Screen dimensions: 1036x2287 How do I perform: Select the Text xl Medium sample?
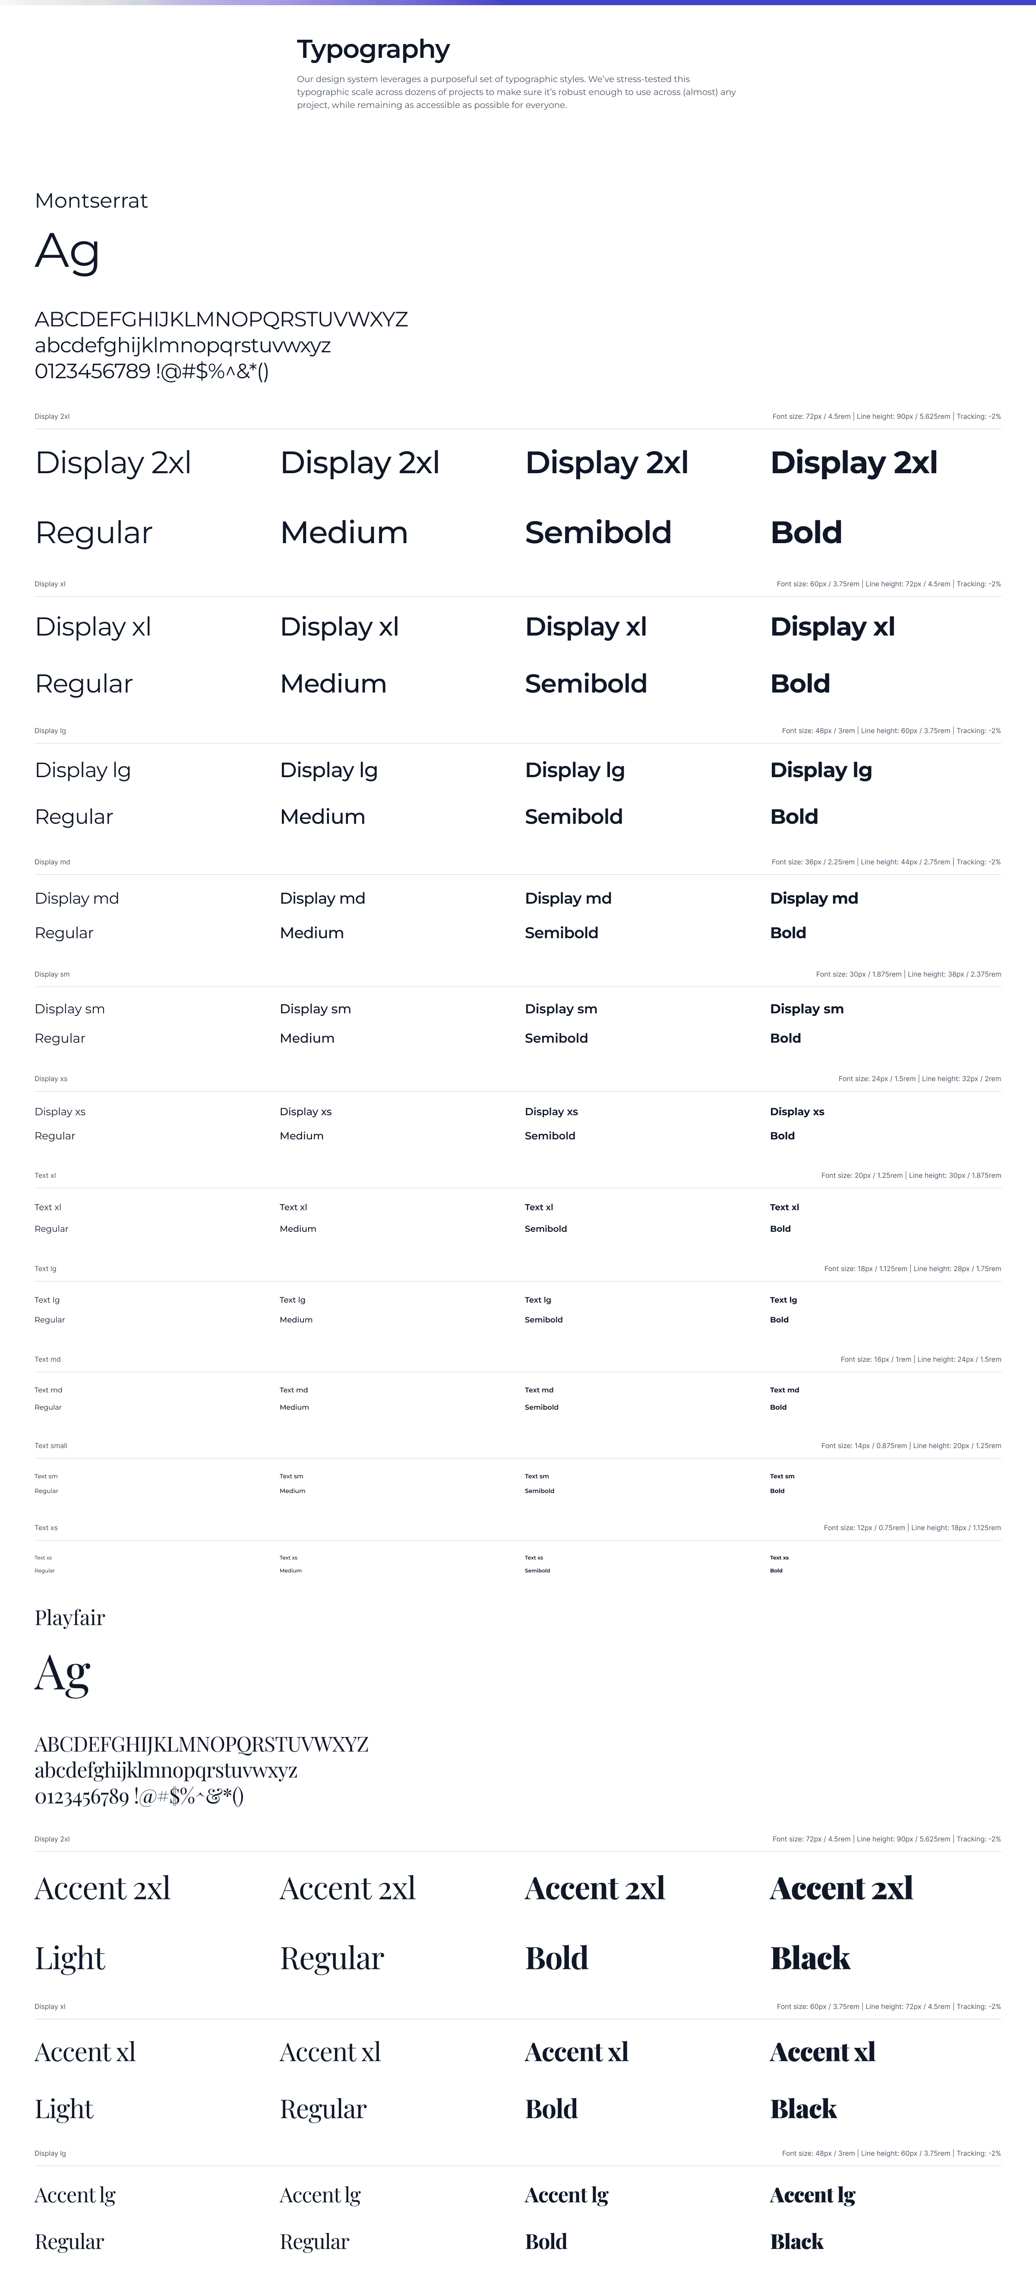point(297,1217)
